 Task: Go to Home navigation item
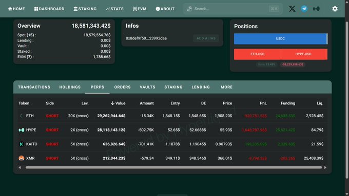point(16,9)
